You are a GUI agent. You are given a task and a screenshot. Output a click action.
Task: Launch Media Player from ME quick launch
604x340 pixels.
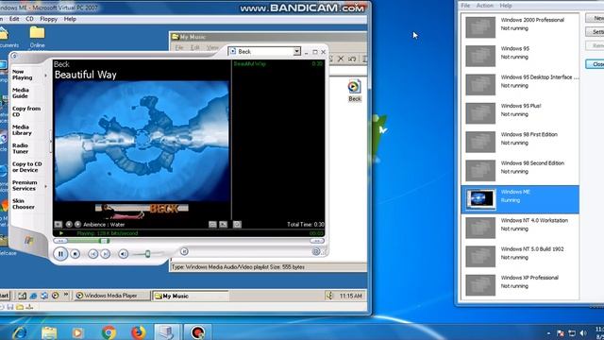[55, 296]
